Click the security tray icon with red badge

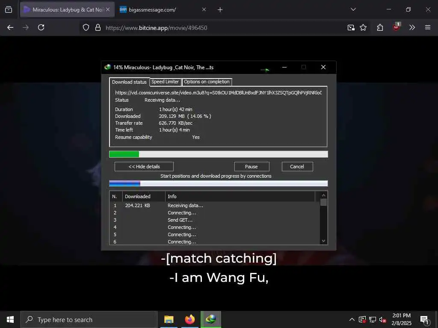[x=362, y=319]
